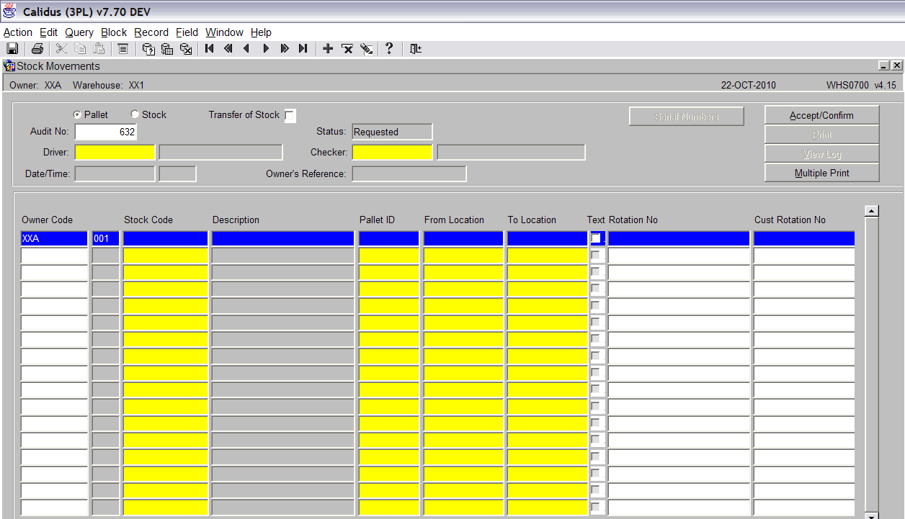
Task: Click Cust Rotation No cell in XXA row
Action: coord(804,238)
